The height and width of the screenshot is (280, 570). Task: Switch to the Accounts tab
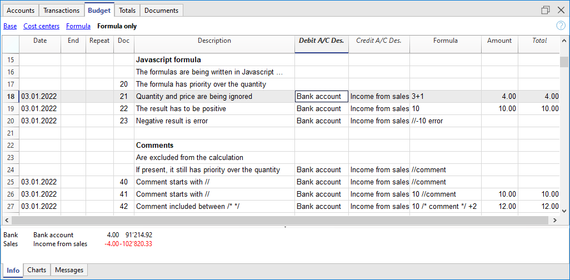click(x=21, y=11)
